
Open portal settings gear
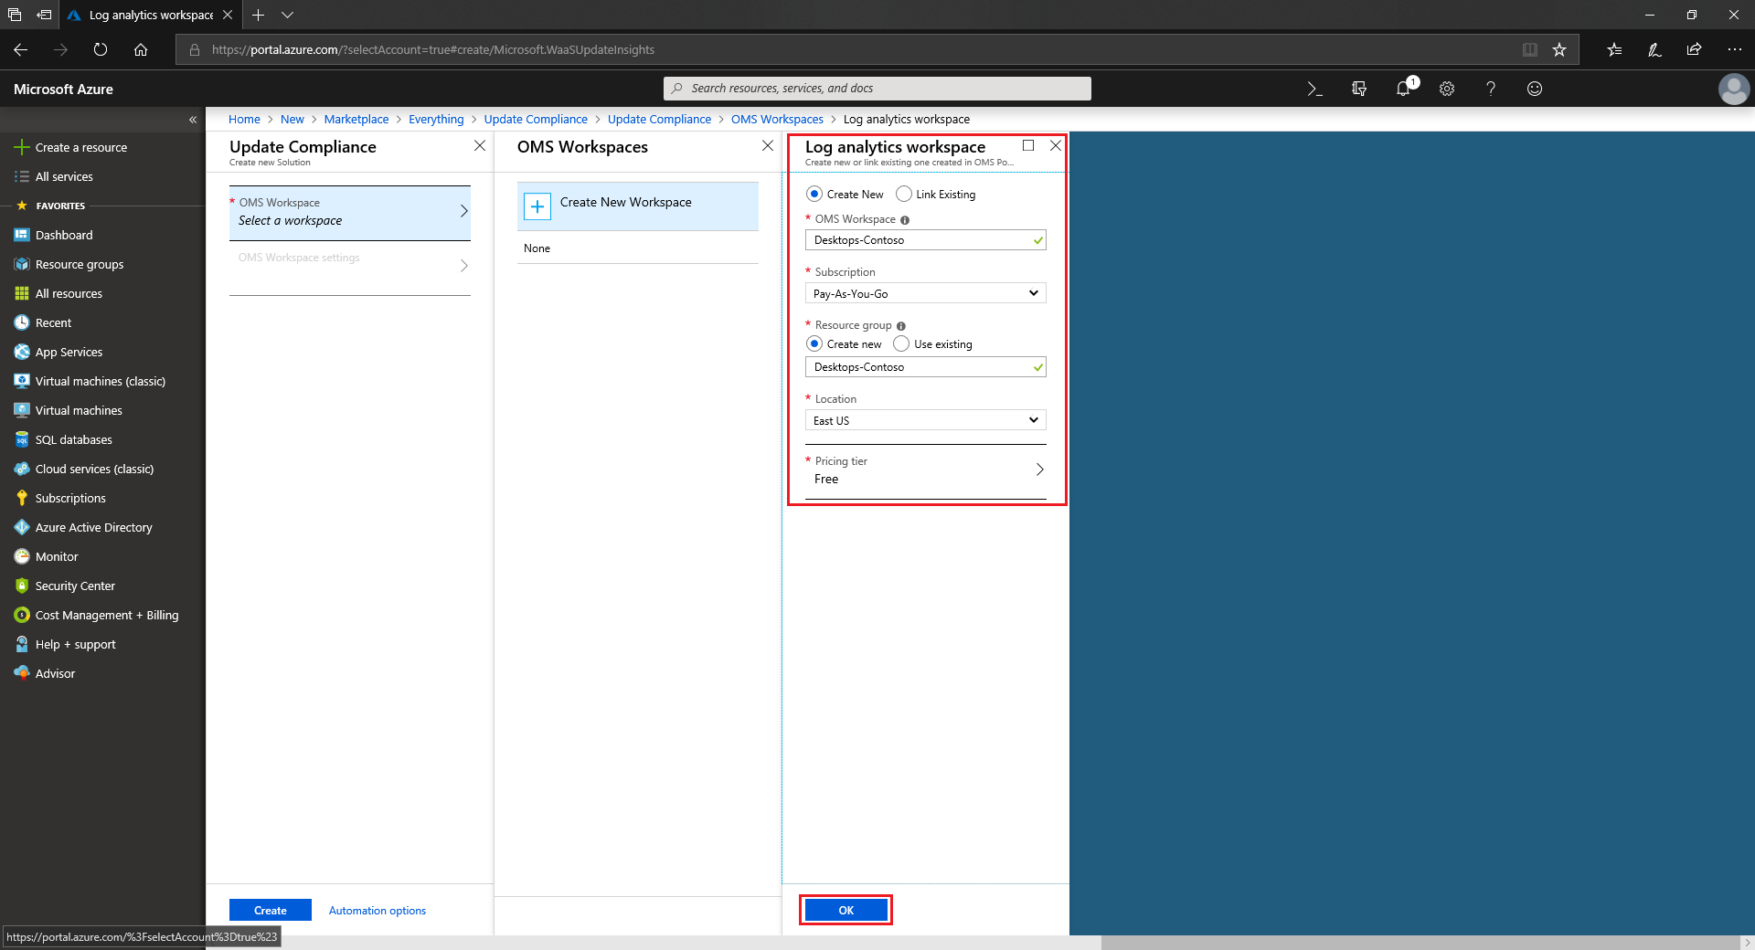coord(1447,89)
